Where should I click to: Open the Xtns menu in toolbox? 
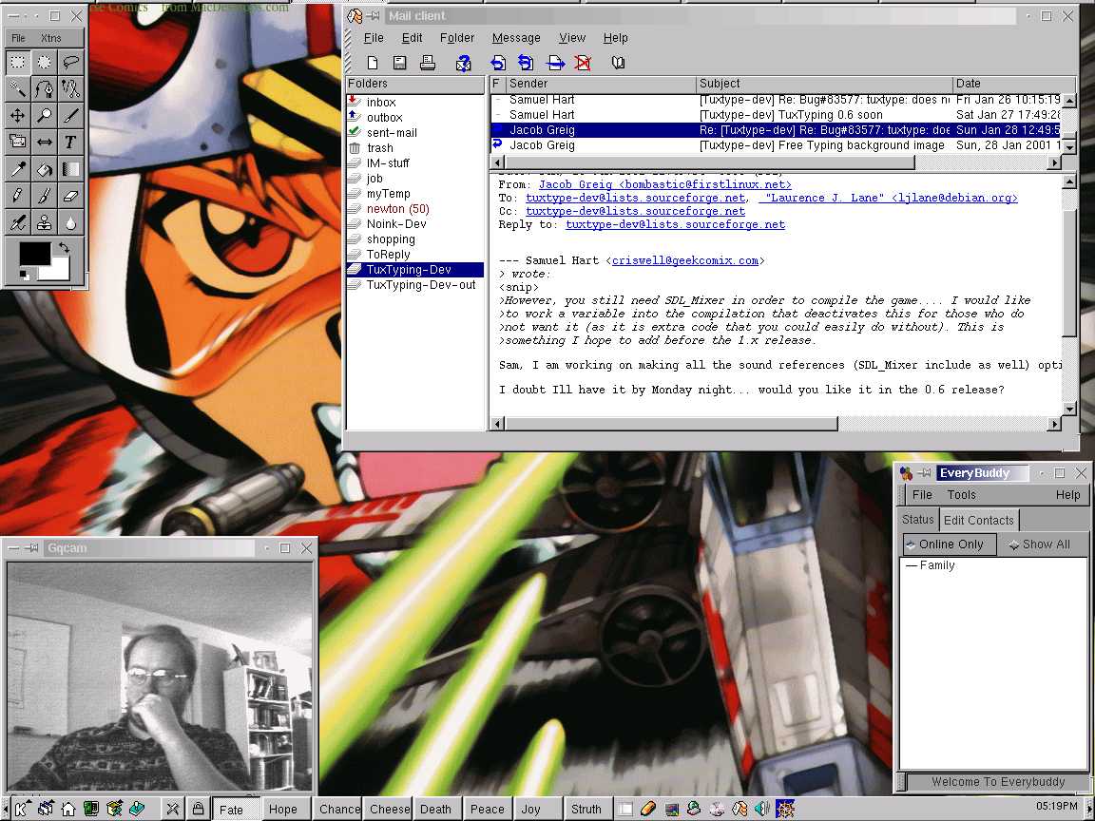pos(50,38)
